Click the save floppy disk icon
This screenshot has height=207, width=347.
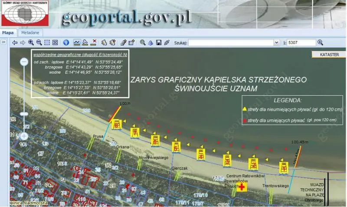159,42
